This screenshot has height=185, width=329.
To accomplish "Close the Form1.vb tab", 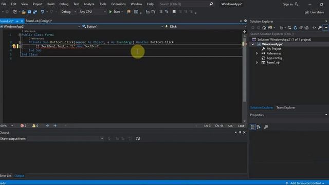I will click(x=22, y=21).
